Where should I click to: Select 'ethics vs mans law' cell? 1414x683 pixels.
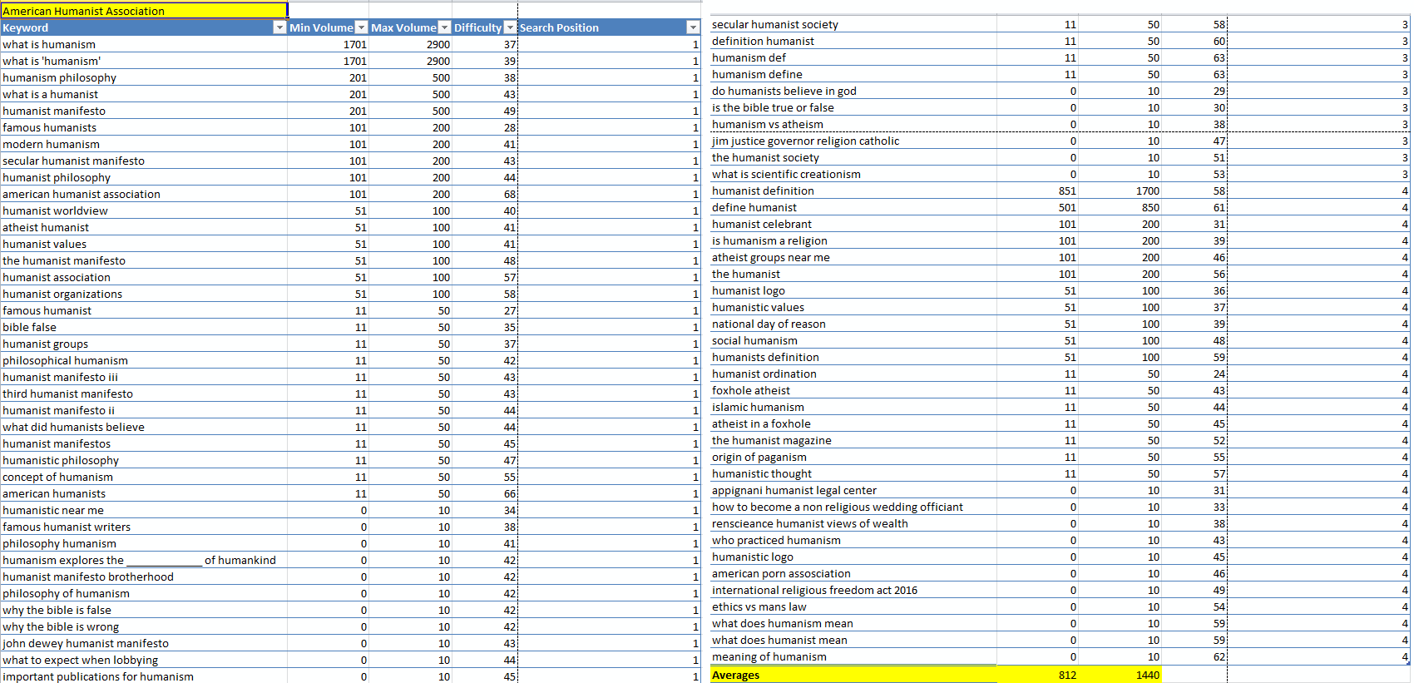point(853,606)
